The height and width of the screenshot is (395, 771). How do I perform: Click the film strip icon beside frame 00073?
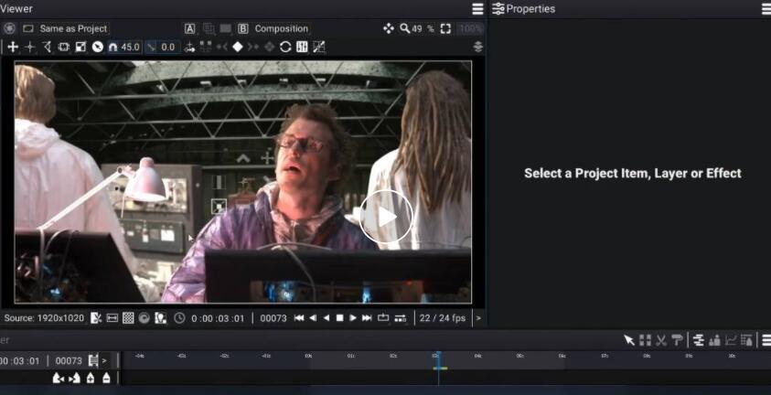[x=93, y=360]
